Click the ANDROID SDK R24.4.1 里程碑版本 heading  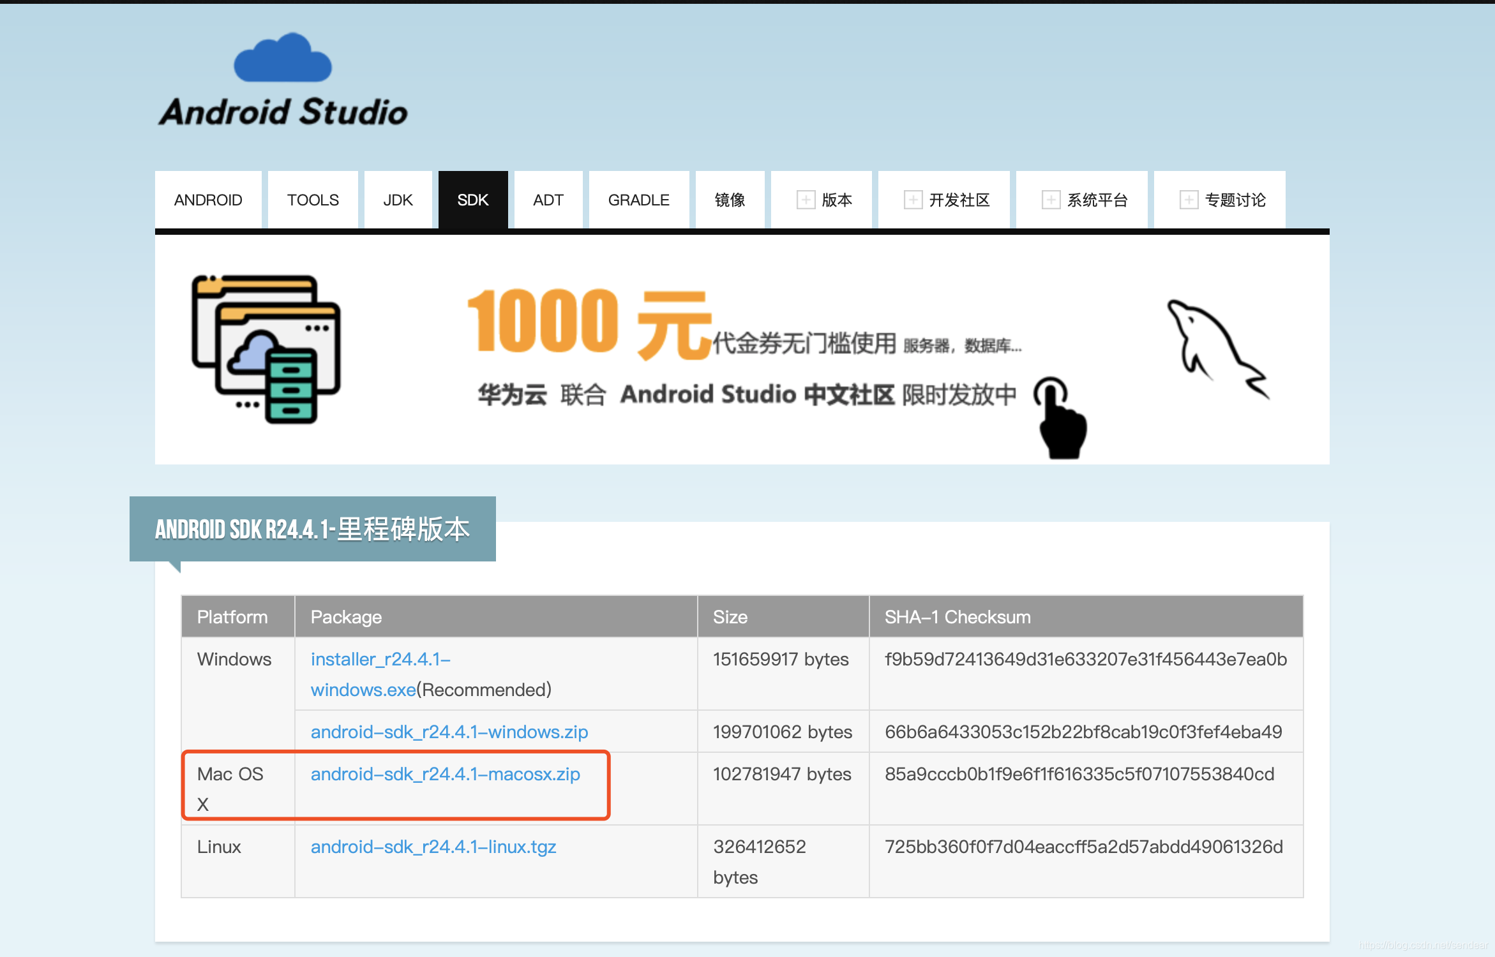click(x=313, y=529)
